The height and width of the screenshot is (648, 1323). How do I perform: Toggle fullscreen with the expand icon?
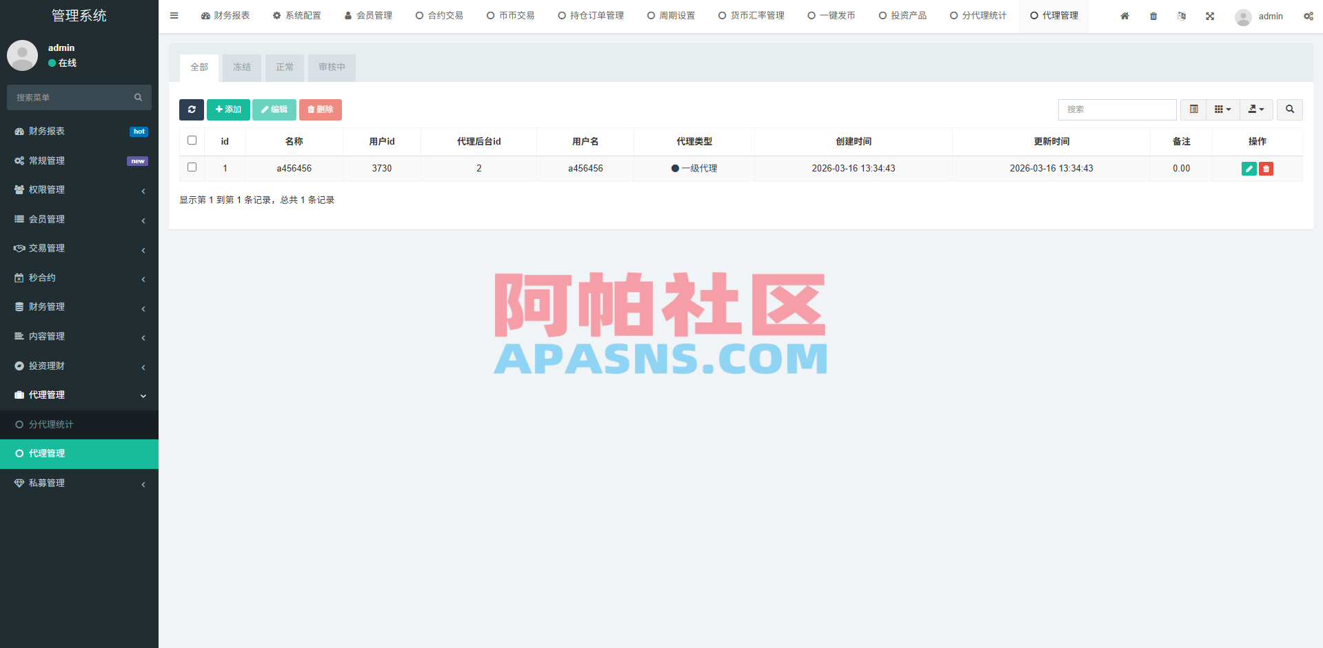tap(1210, 16)
